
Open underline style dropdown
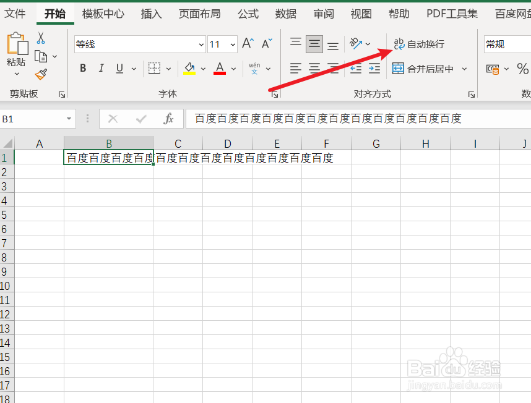click(134, 69)
